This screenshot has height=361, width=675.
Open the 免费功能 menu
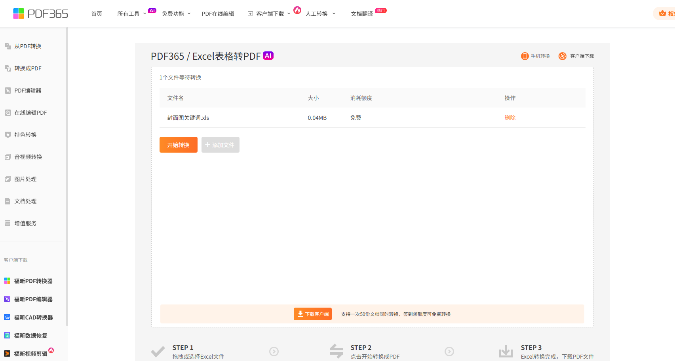pos(173,14)
